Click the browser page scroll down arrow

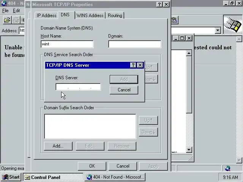[x=239, y=160]
